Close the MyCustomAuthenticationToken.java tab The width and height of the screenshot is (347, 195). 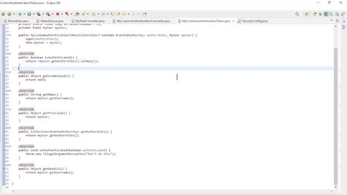point(233,21)
